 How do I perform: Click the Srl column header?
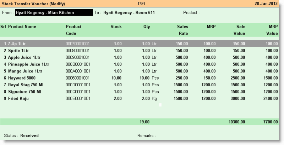tap(3, 27)
